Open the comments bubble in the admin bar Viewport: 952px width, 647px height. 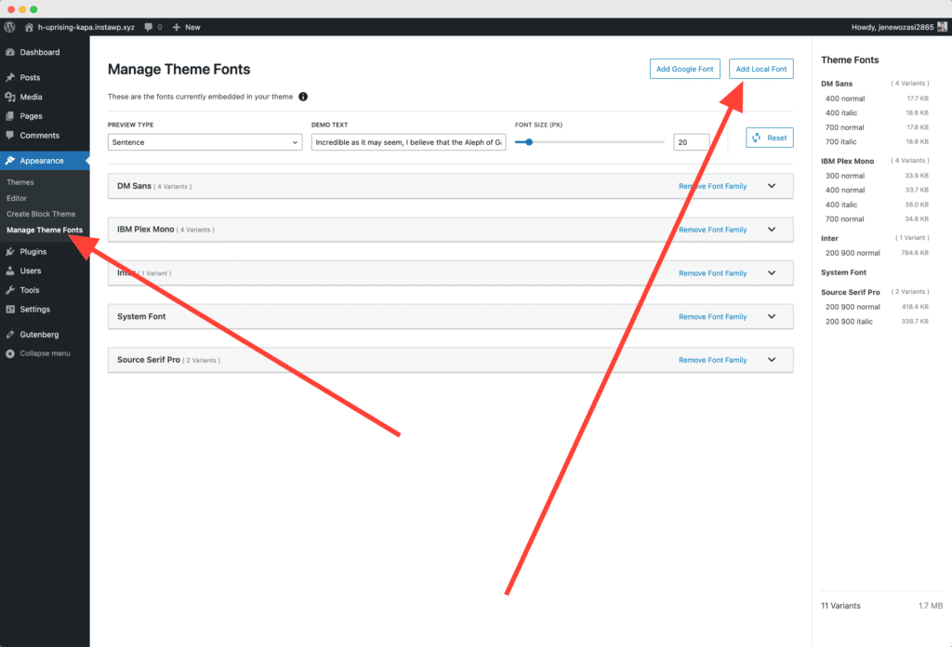point(149,27)
